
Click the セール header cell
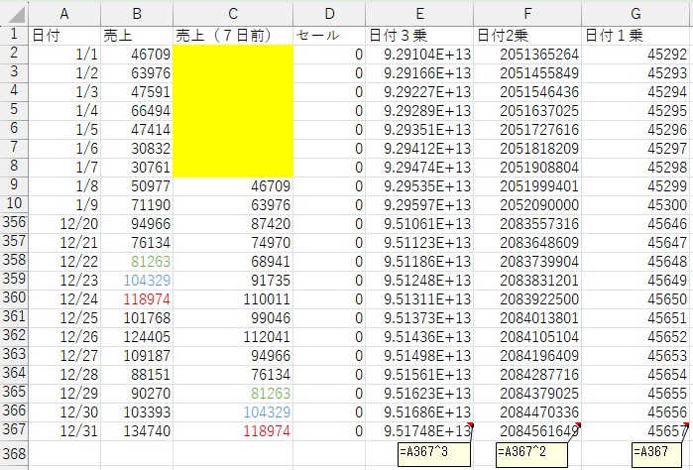point(329,34)
